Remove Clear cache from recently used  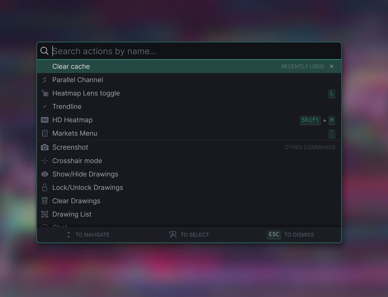(331, 66)
